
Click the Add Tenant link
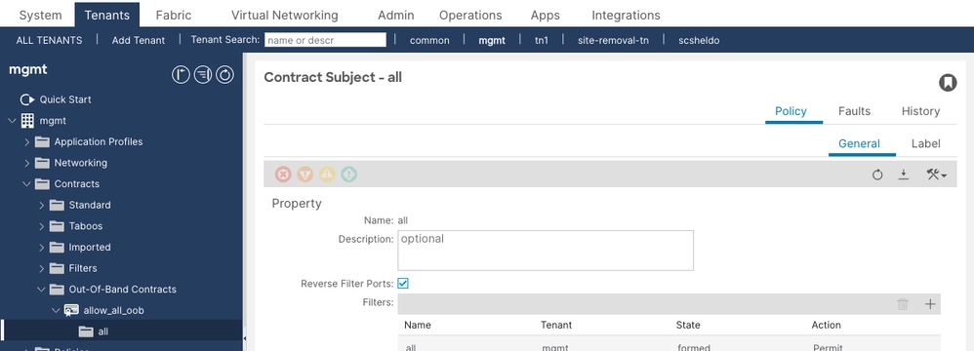point(139,40)
